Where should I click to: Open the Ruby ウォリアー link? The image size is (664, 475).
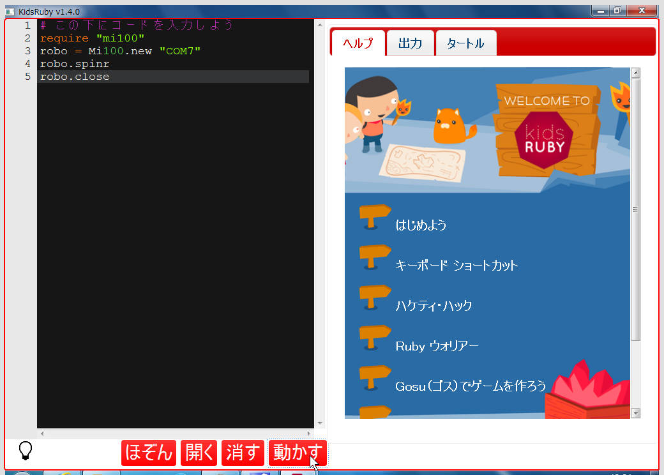pyautogui.click(x=437, y=346)
